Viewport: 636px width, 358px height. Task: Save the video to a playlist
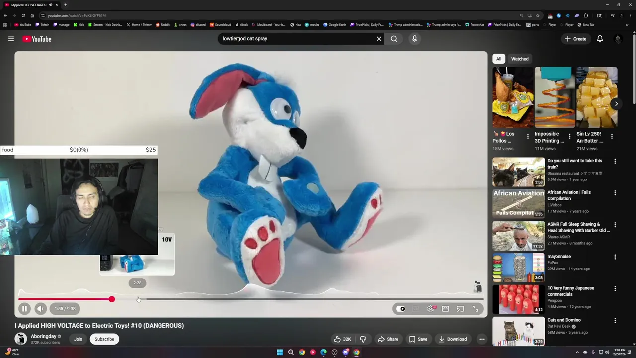pos(418,339)
